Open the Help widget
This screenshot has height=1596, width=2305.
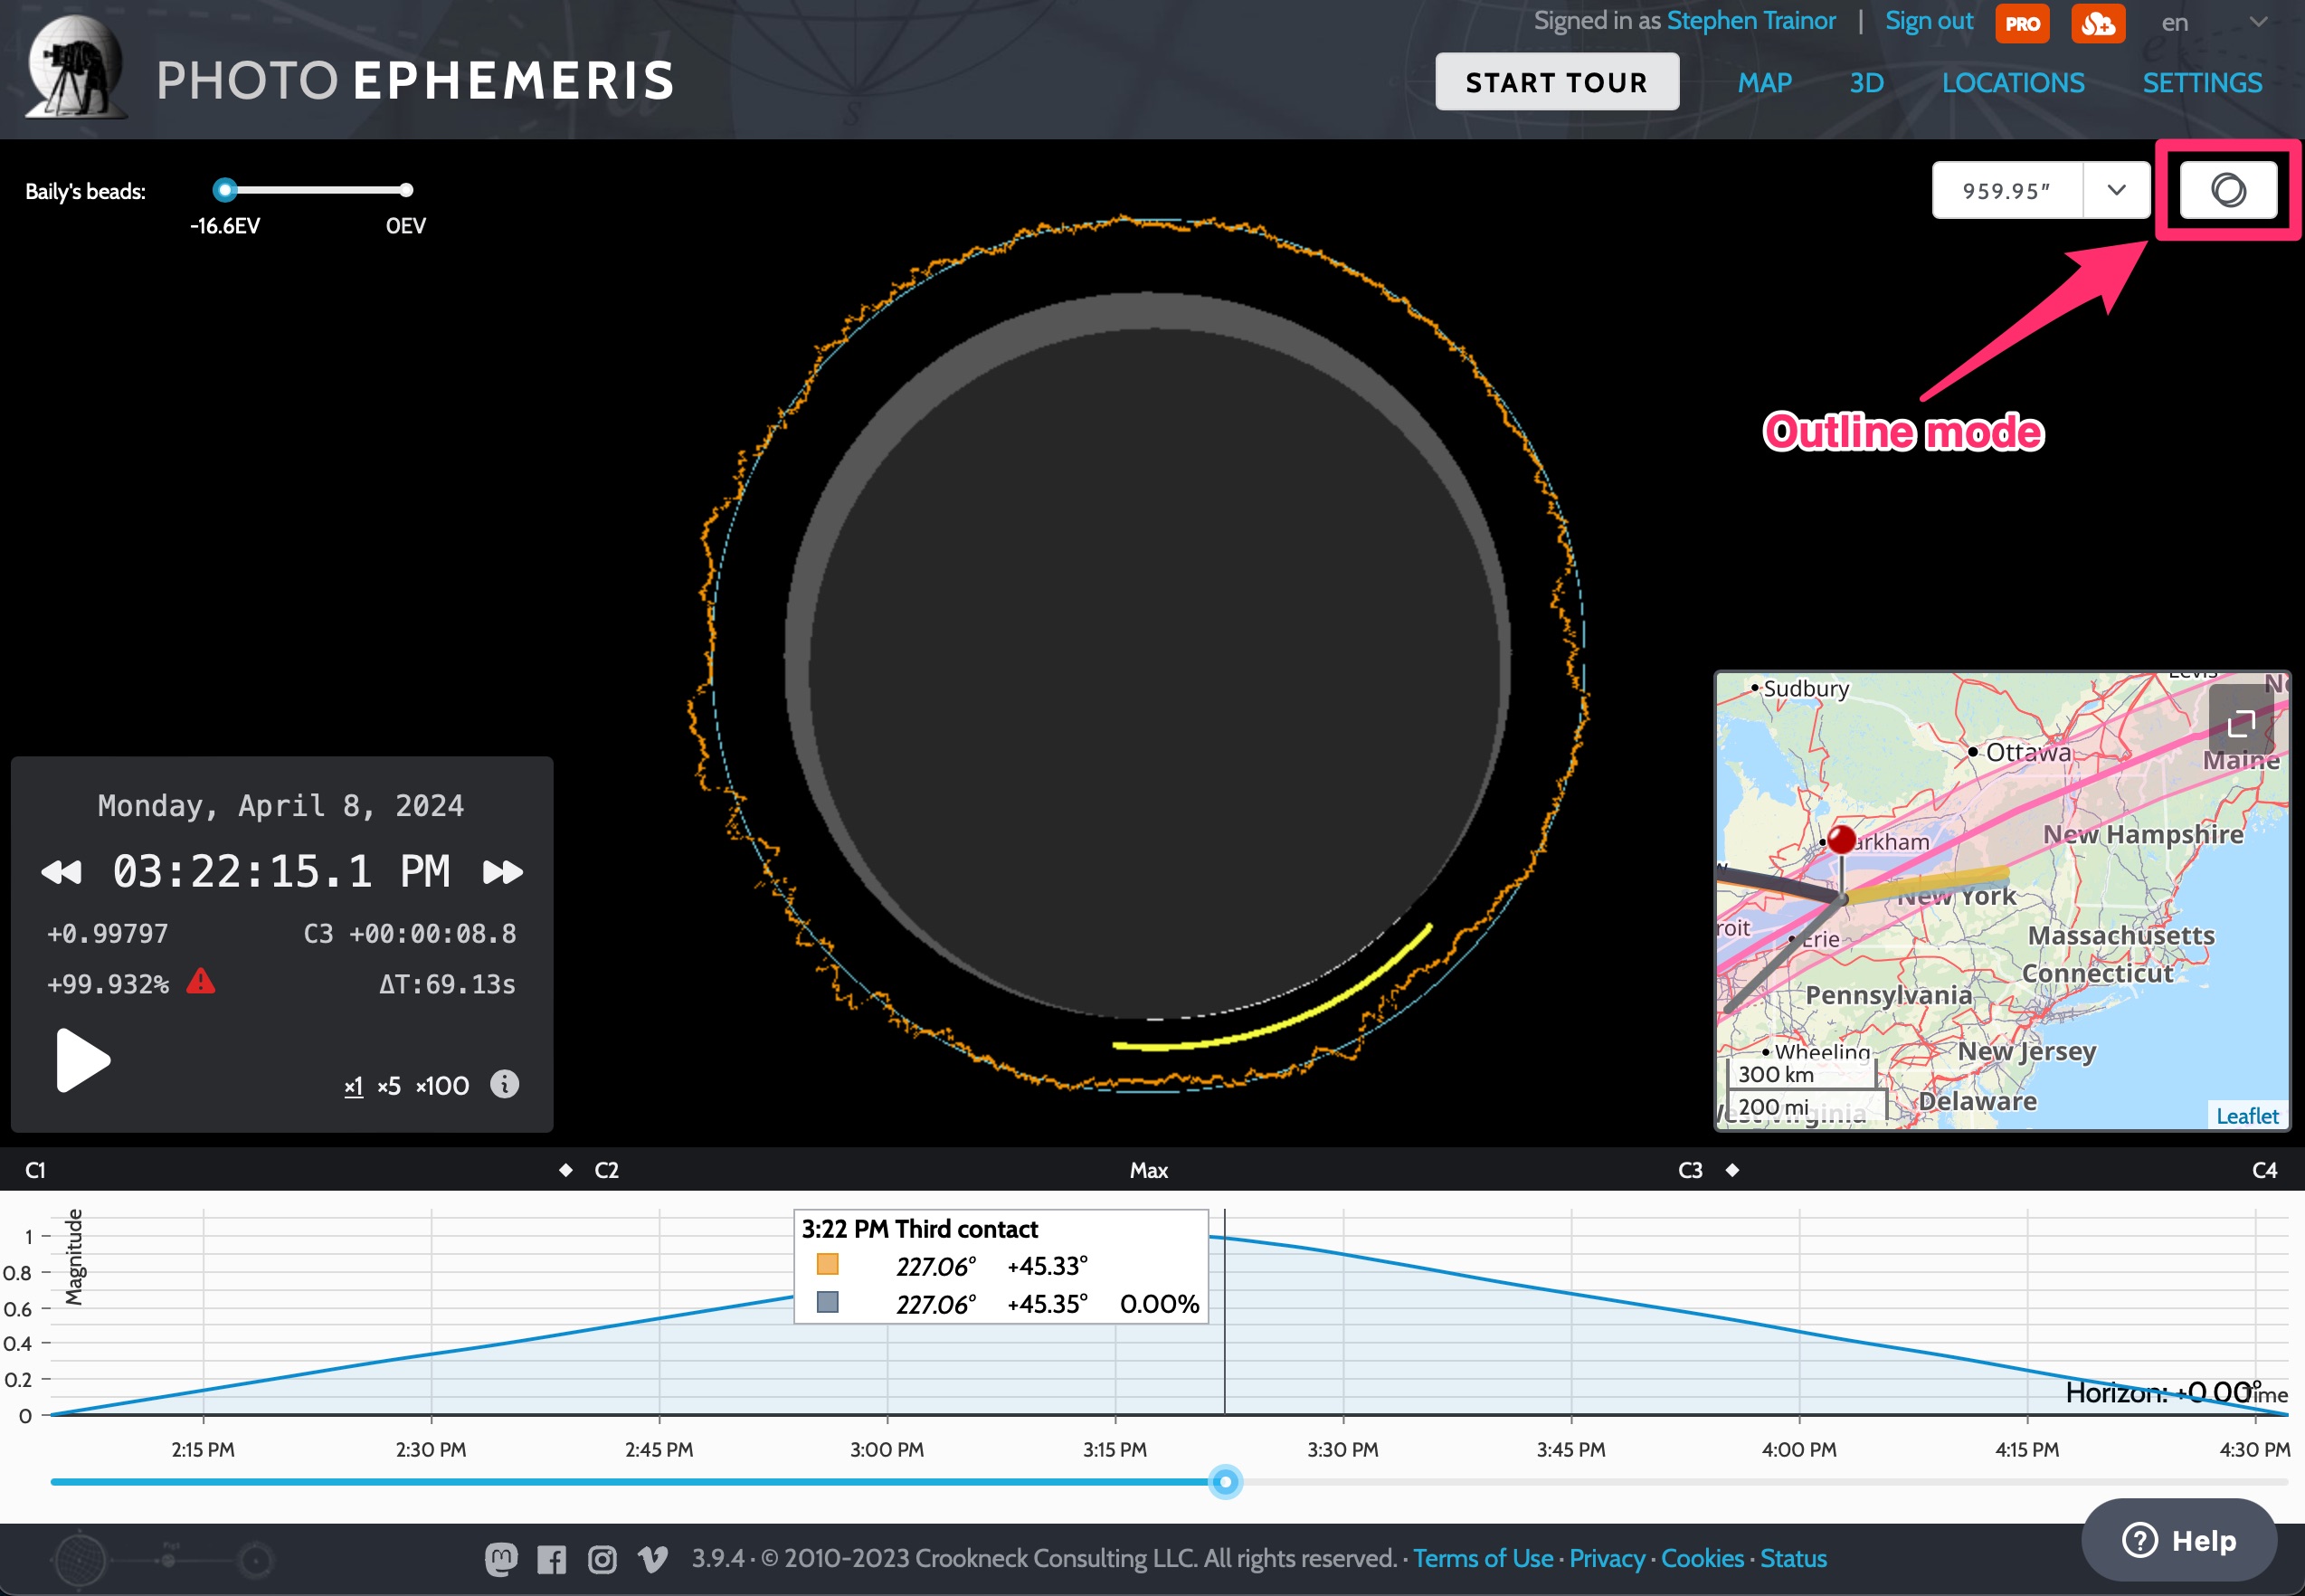[x=2179, y=1540]
